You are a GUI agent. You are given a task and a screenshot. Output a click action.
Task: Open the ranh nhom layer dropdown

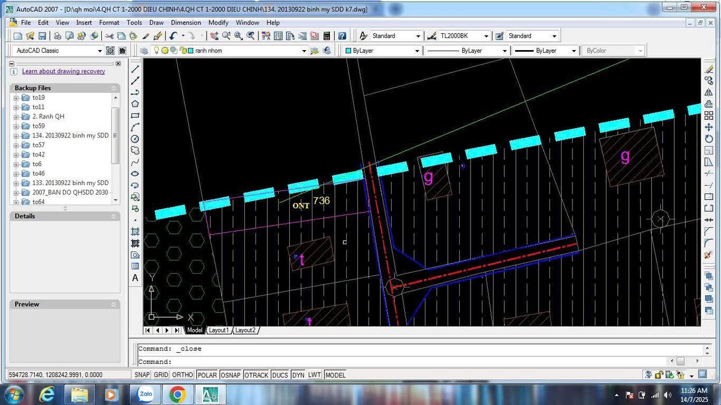pos(304,50)
